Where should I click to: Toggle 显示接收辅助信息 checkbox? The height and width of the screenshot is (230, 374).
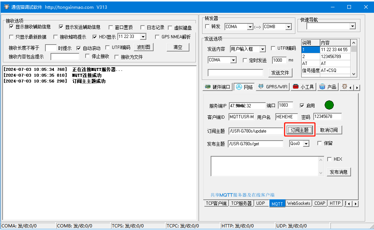11,26
